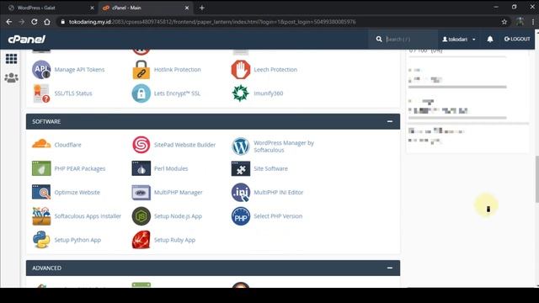
Task: Open Site Software puzzle icon
Action: point(241,168)
